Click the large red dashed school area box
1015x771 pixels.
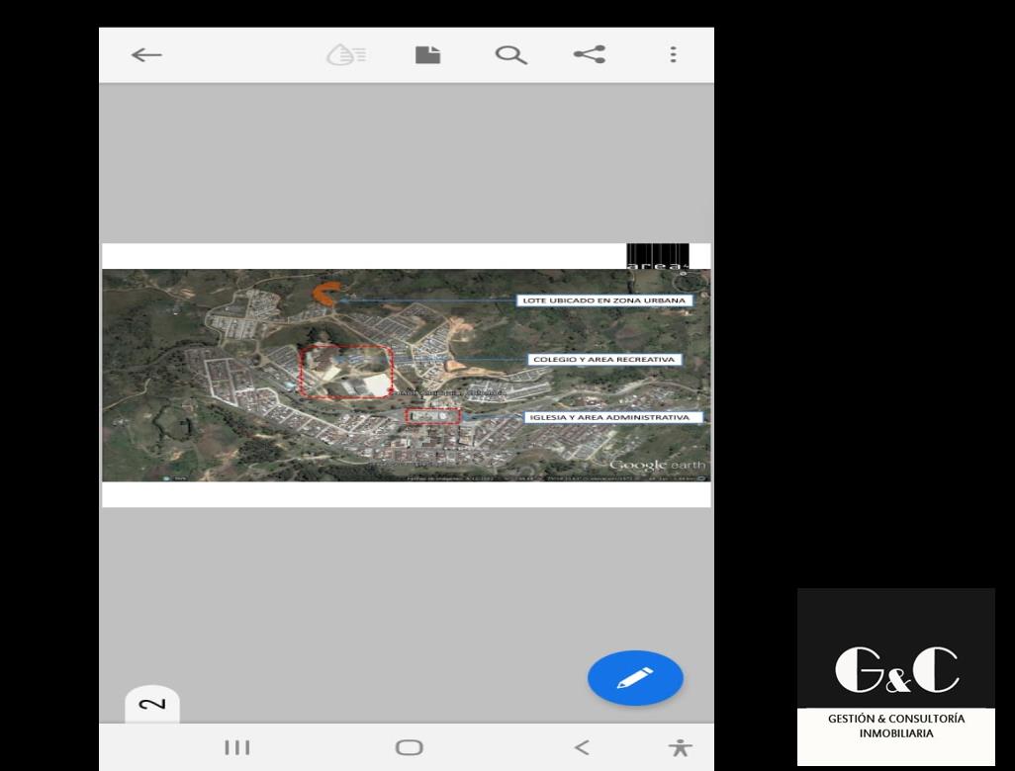click(x=346, y=372)
